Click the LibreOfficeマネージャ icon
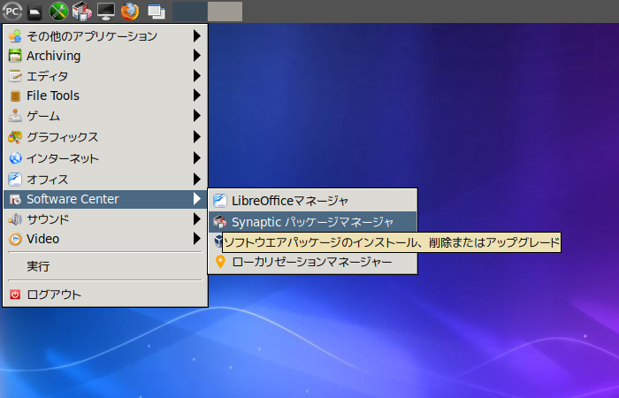619x398 pixels. [220, 201]
